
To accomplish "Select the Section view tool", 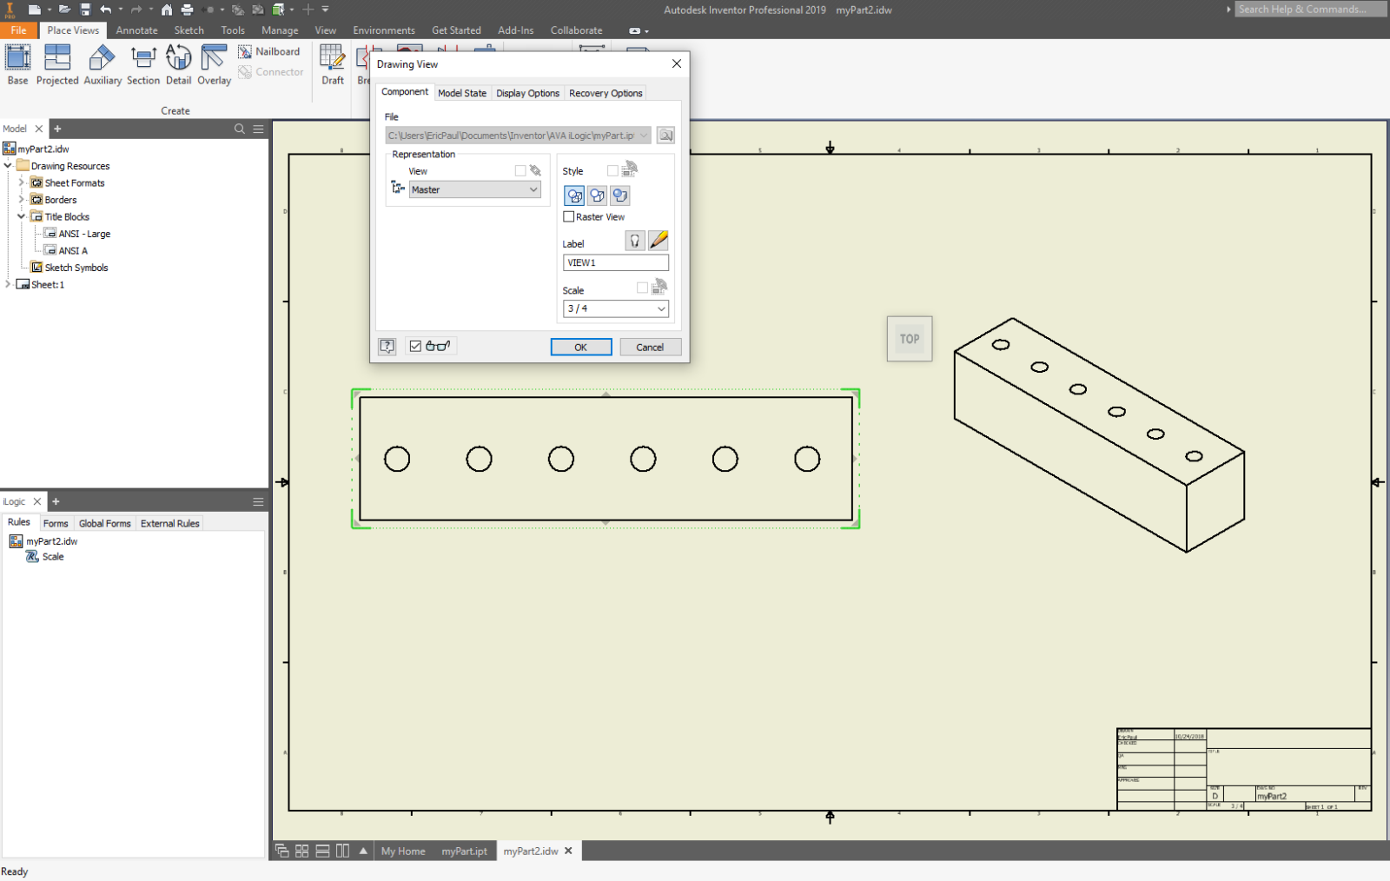I will pos(143,63).
